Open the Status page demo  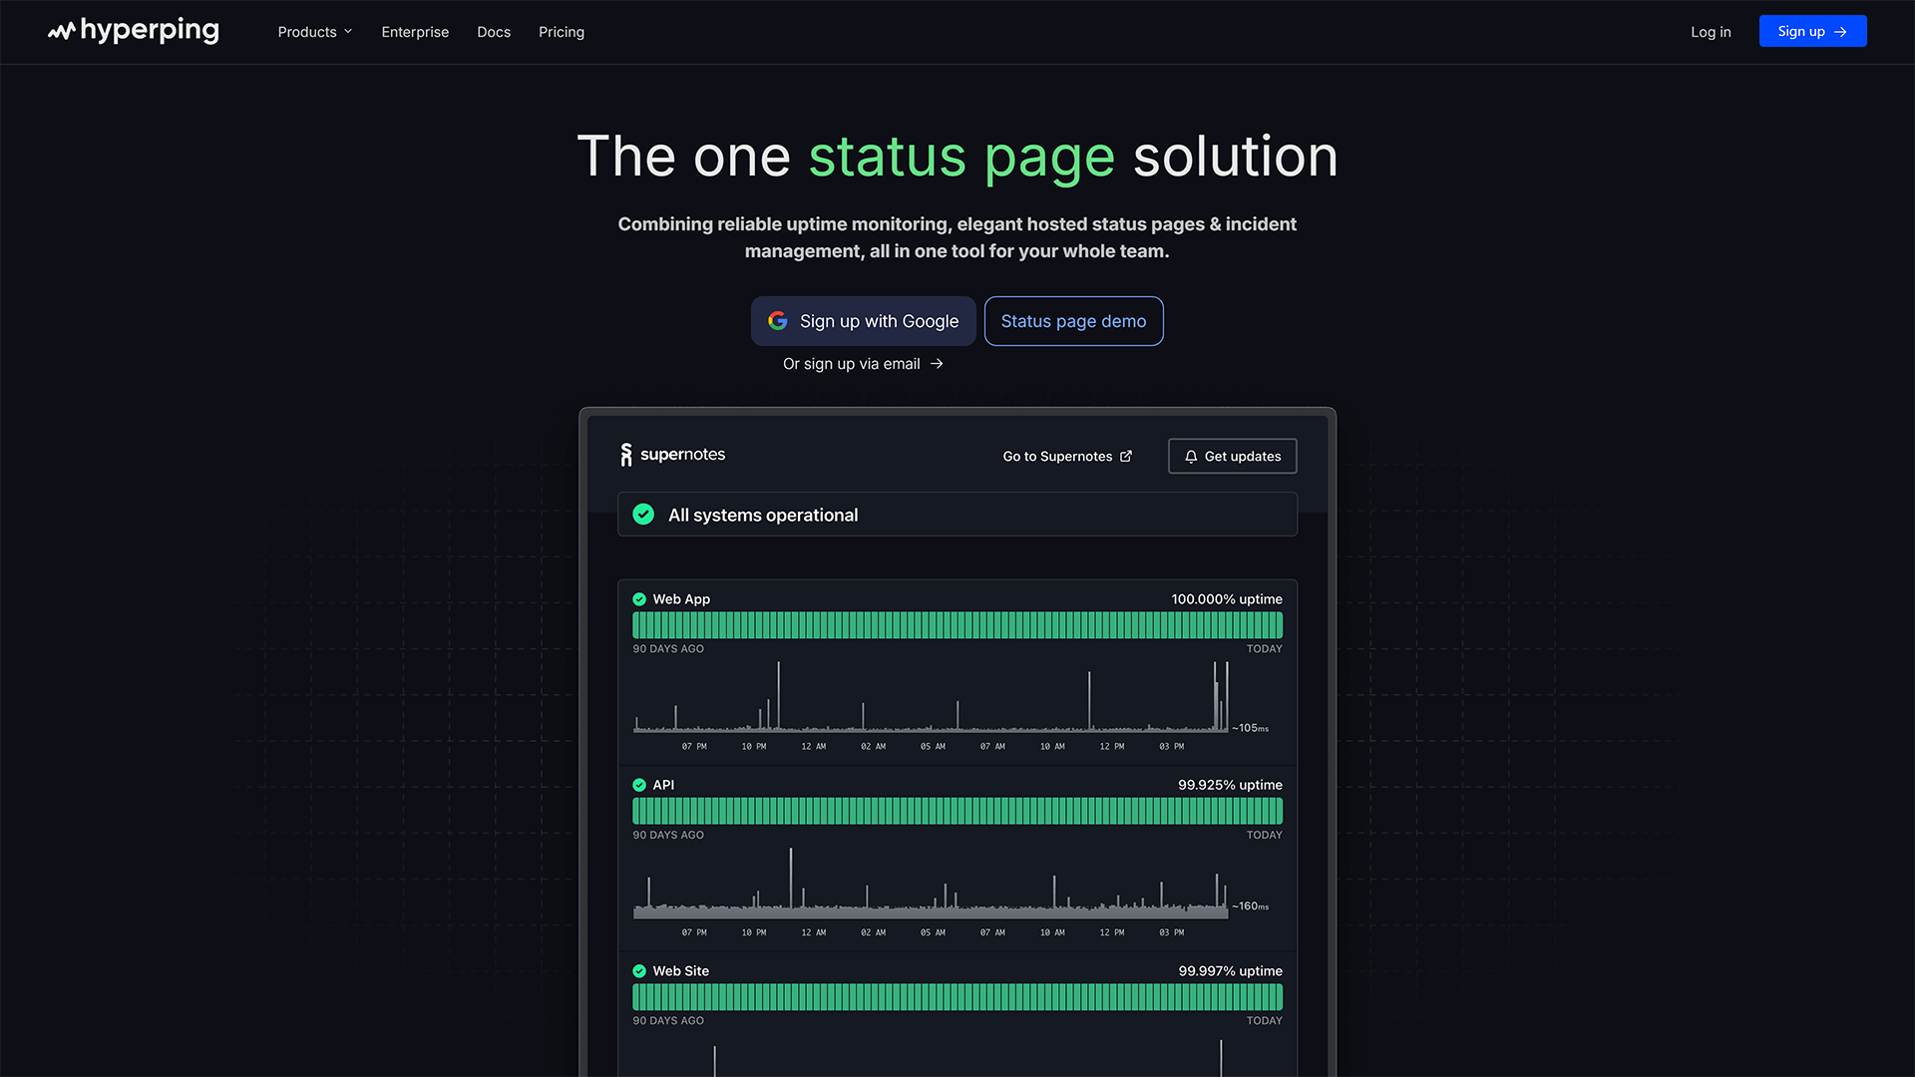1073,321
